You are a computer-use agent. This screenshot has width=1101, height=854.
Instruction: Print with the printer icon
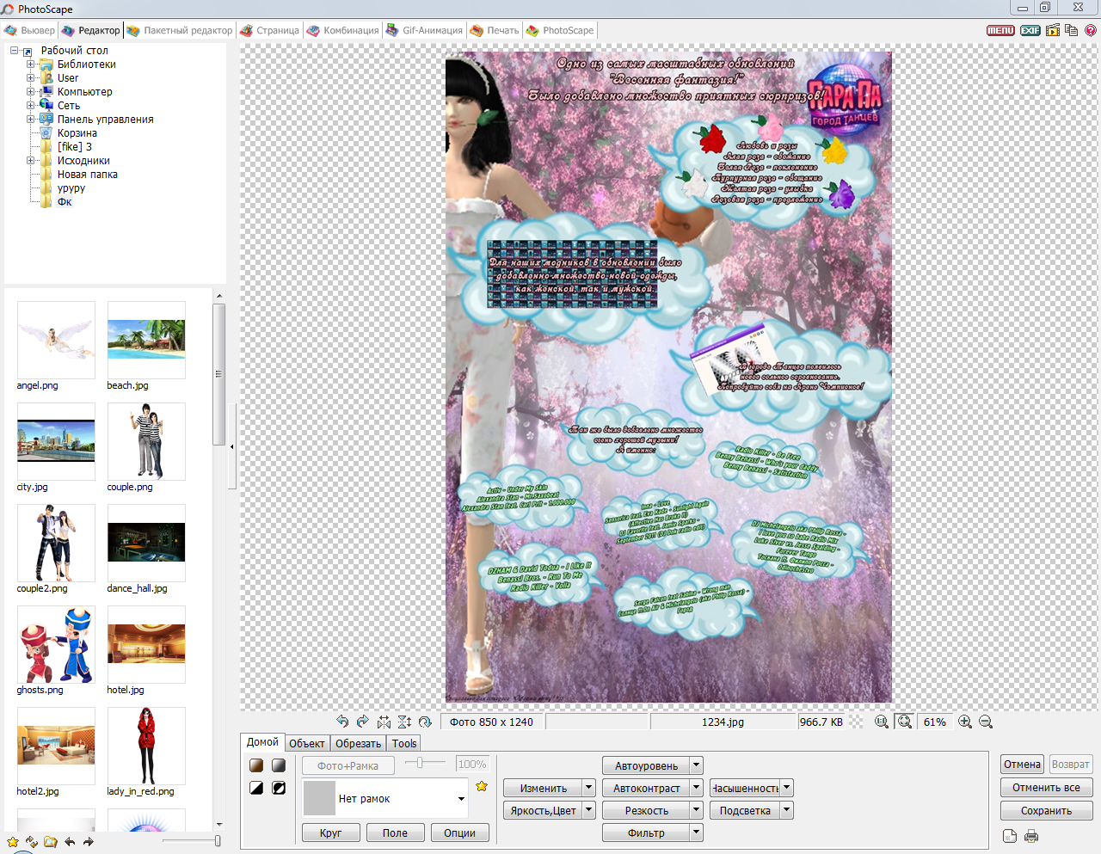point(1031,836)
